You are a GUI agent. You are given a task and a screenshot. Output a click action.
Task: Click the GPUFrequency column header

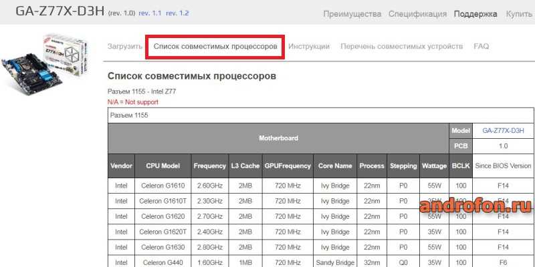click(x=288, y=166)
